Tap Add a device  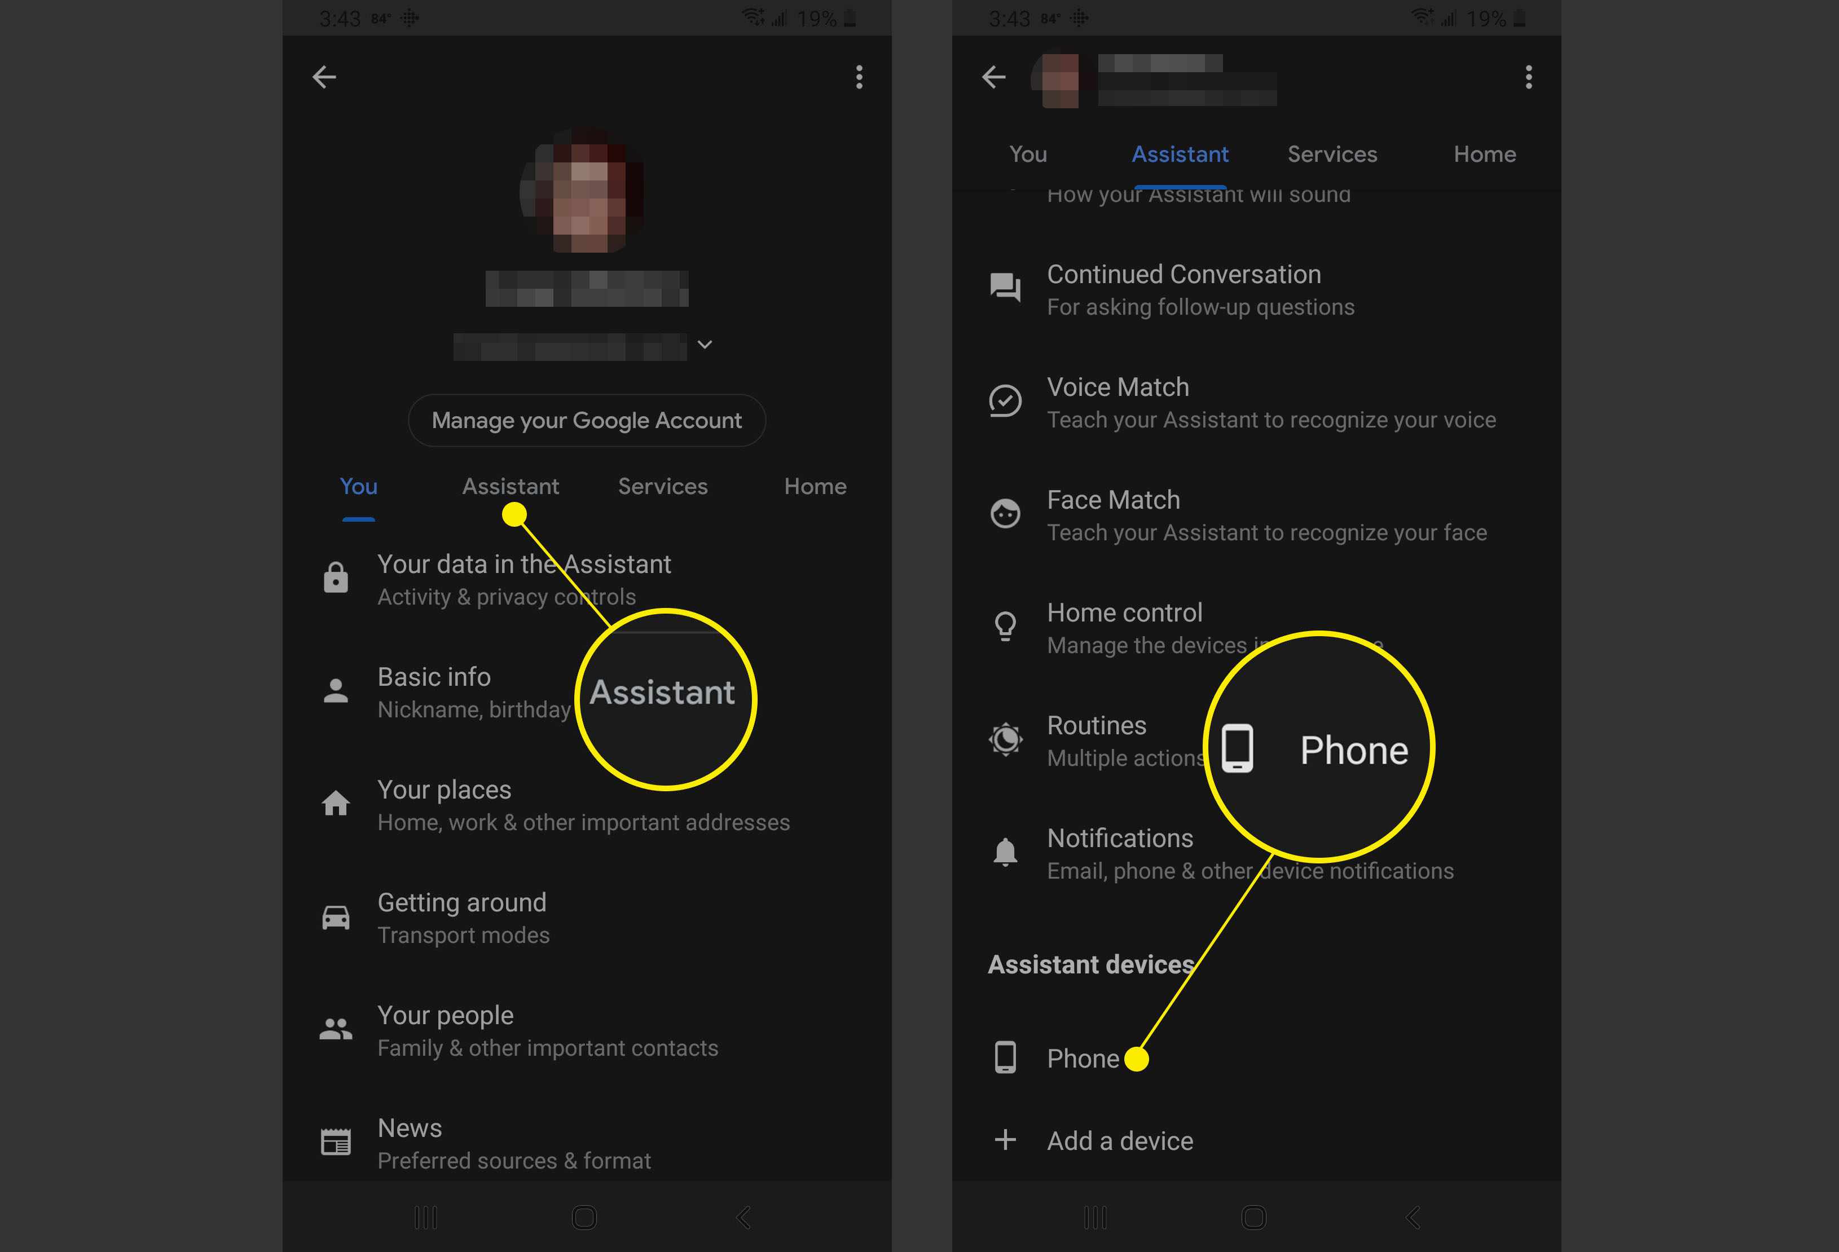[x=1256, y=1140]
